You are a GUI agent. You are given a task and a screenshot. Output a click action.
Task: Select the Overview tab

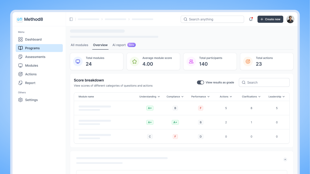100,45
